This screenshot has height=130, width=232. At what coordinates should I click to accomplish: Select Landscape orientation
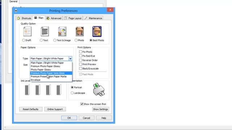pos(72,93)
